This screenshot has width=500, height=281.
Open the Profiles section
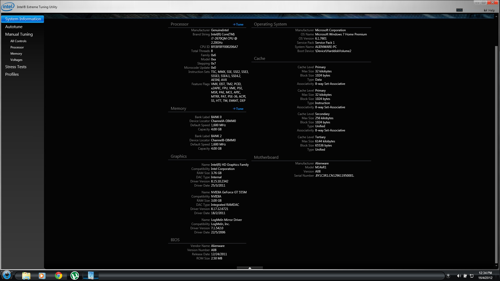(x=12, y=74)
